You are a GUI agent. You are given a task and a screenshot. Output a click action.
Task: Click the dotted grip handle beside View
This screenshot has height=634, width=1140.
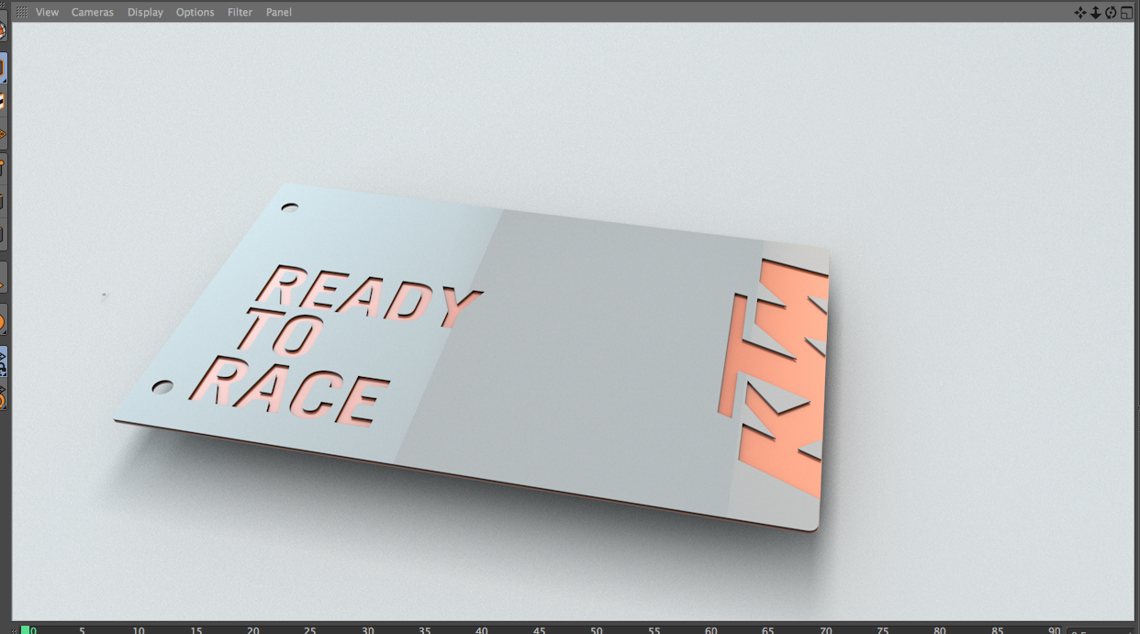tap(21, 12)
